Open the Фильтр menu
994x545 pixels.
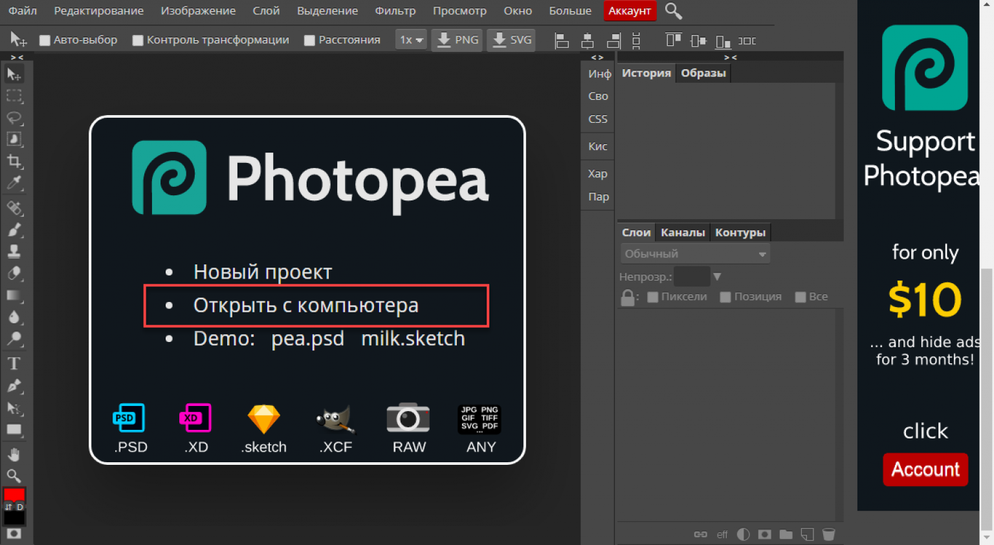click(x=395, y=11)
